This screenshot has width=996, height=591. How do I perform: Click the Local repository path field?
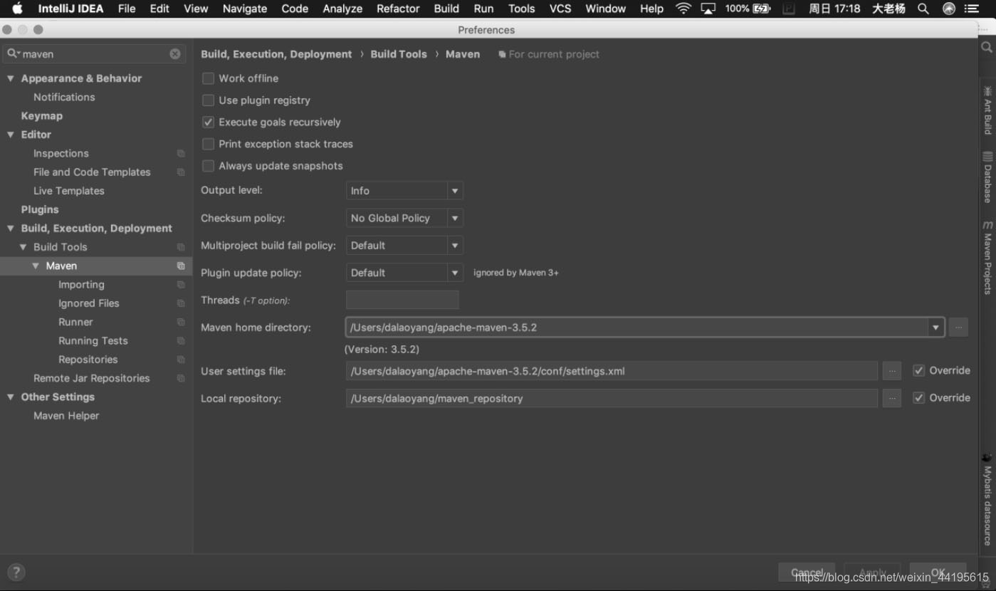[612, 399]
